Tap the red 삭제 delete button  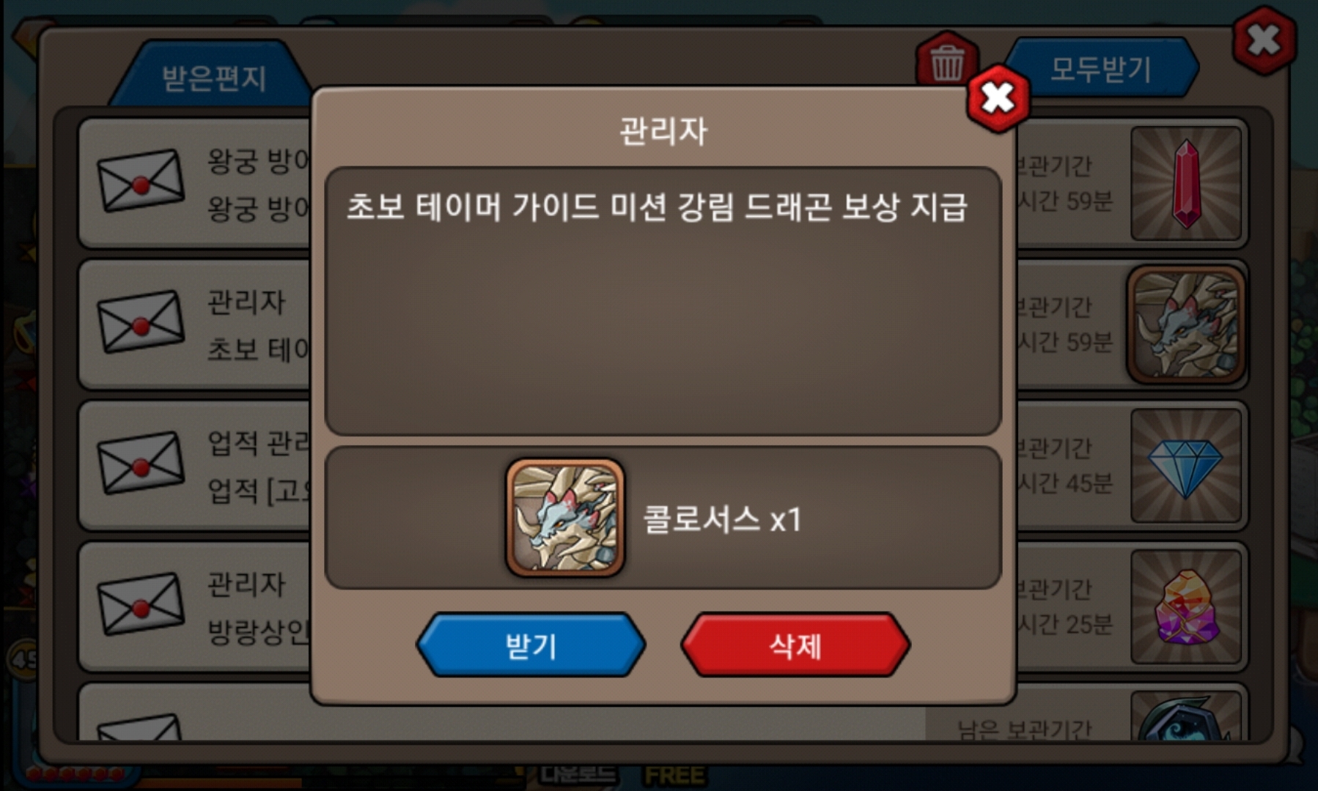(x=795, y=645)
